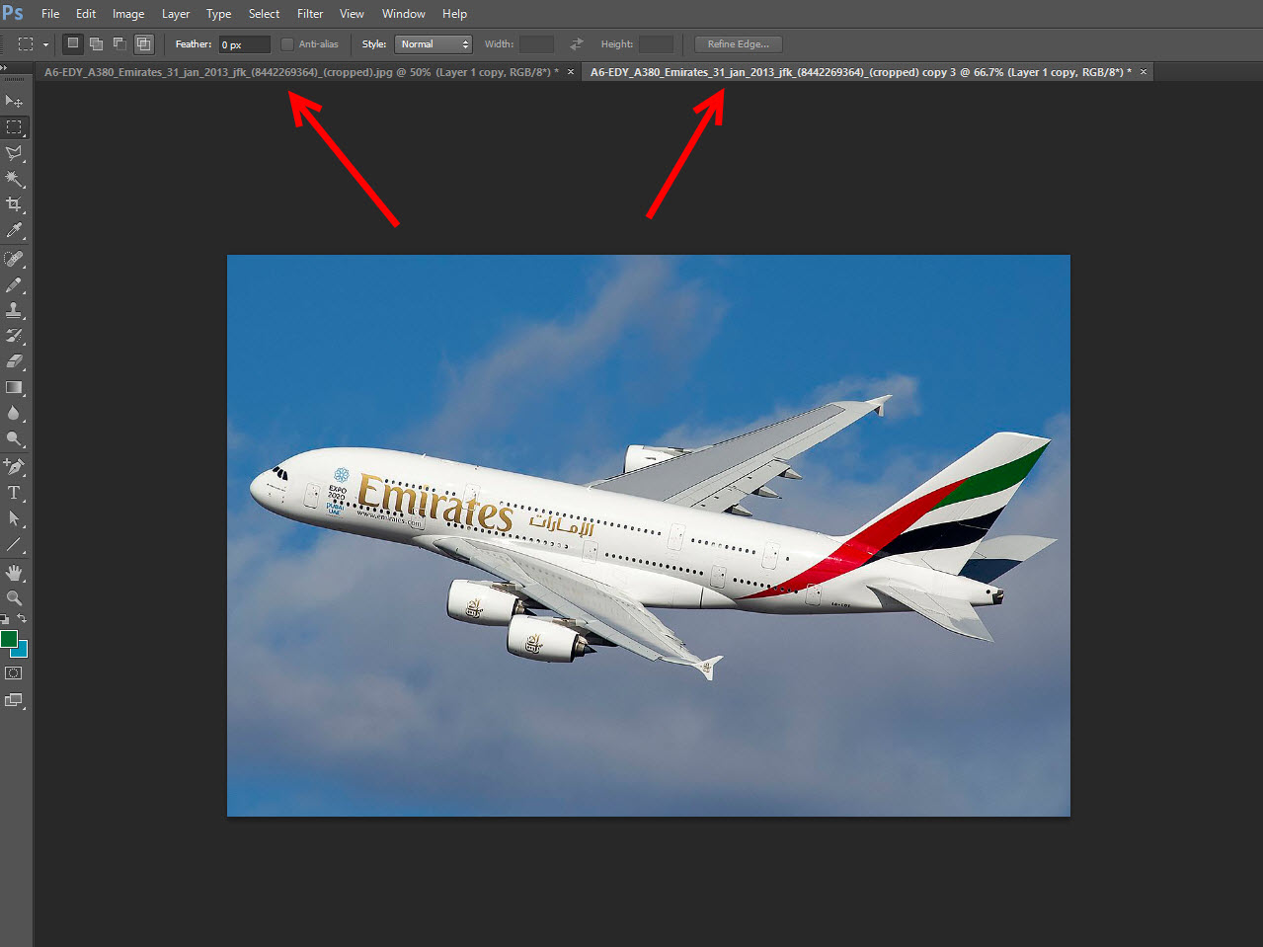Image resolution: width=1263 pixels, height=947 pixels.
Task: Choose New selection mode
Action: (x=73, y=43)
